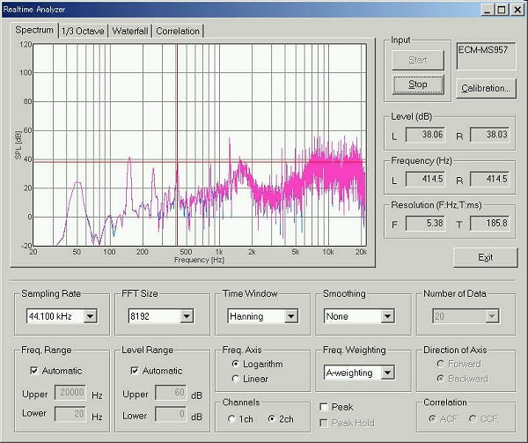Select the Correlation tab
This screenshot has width=528, height=443.
pos(179,31)
